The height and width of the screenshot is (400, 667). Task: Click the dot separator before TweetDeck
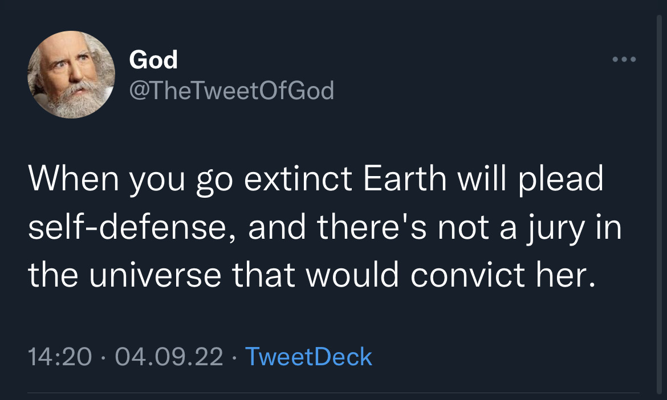click(234, 357)
